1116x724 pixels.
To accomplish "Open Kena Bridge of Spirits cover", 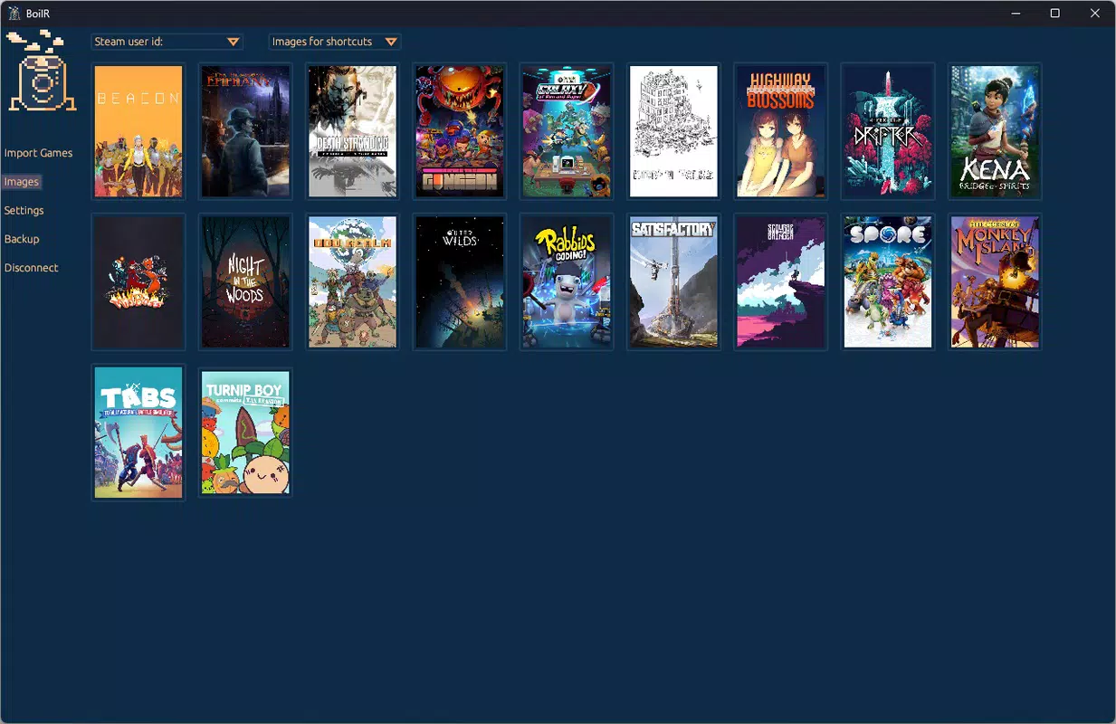I will coord(994,131).
